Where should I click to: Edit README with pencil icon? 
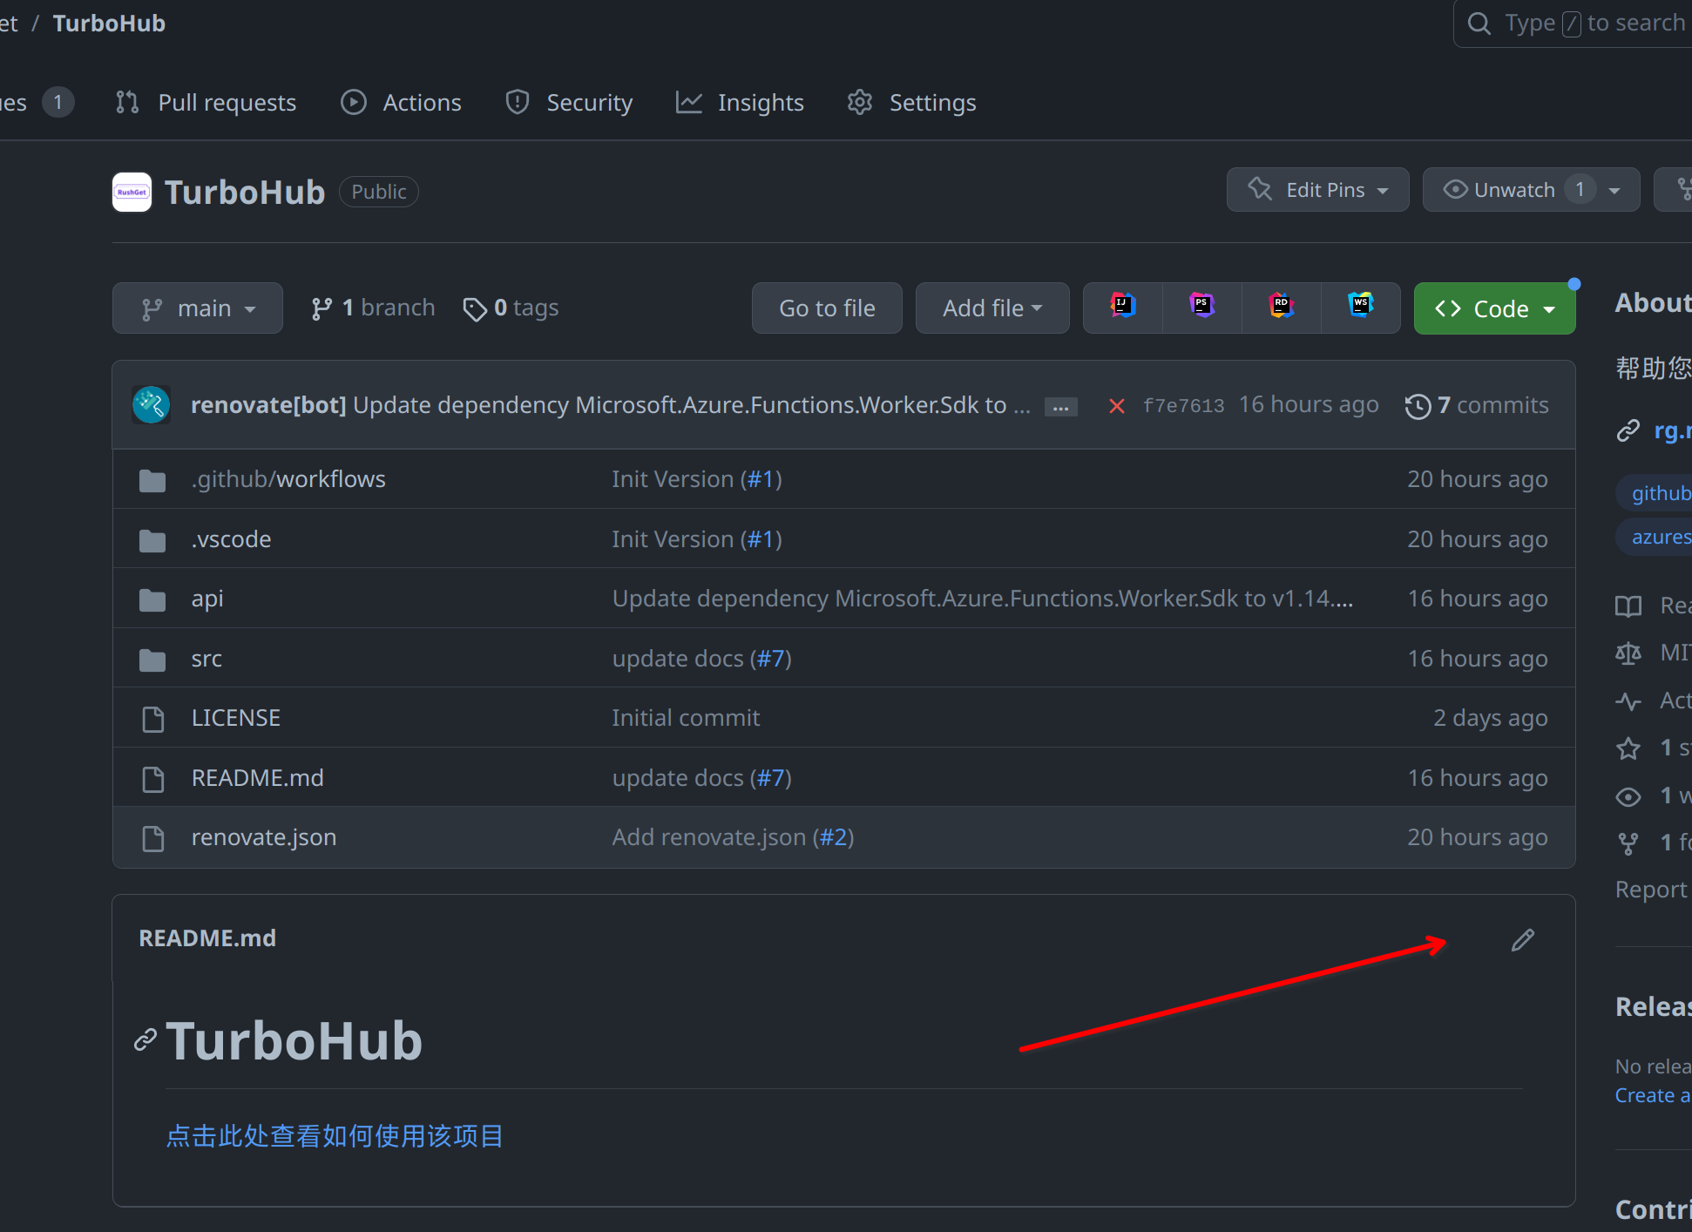coord(1522,939)
